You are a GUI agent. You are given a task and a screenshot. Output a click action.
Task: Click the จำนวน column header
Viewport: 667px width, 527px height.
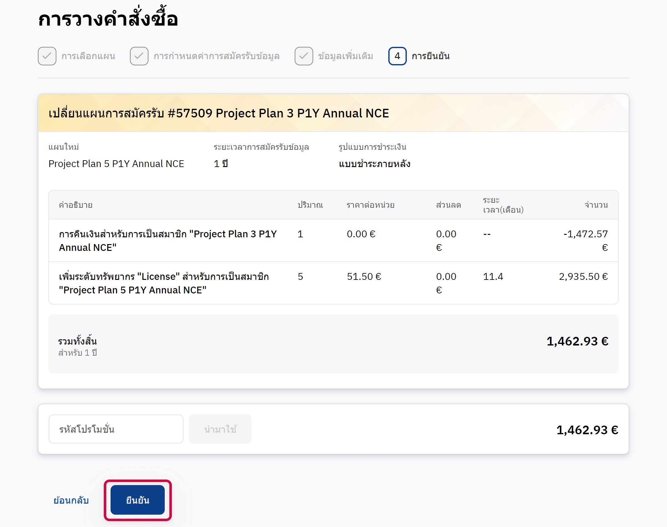(x=596, y=205)
